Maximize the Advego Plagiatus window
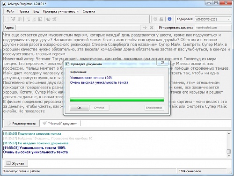The image size is (234, 176). click(216, 3)
